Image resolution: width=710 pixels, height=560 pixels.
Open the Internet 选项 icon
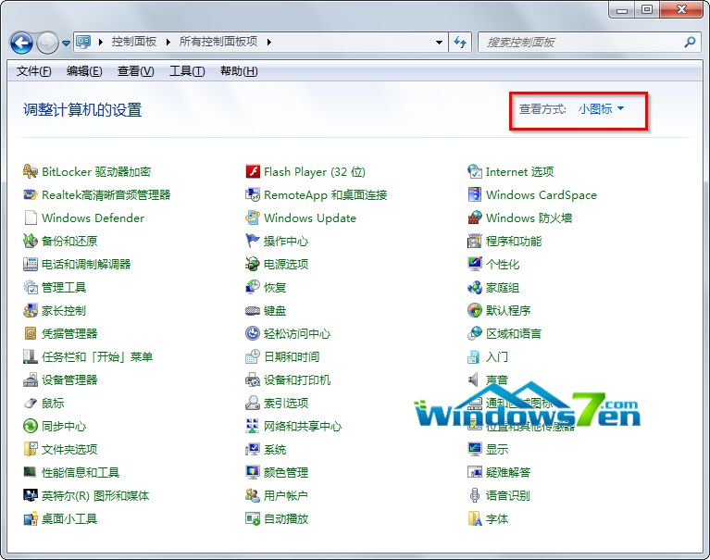(x=475, y=171)
